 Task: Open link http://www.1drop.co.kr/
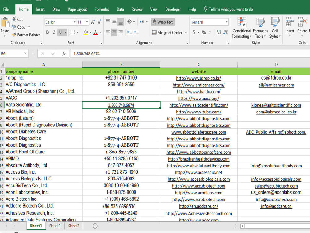[198, 78]
